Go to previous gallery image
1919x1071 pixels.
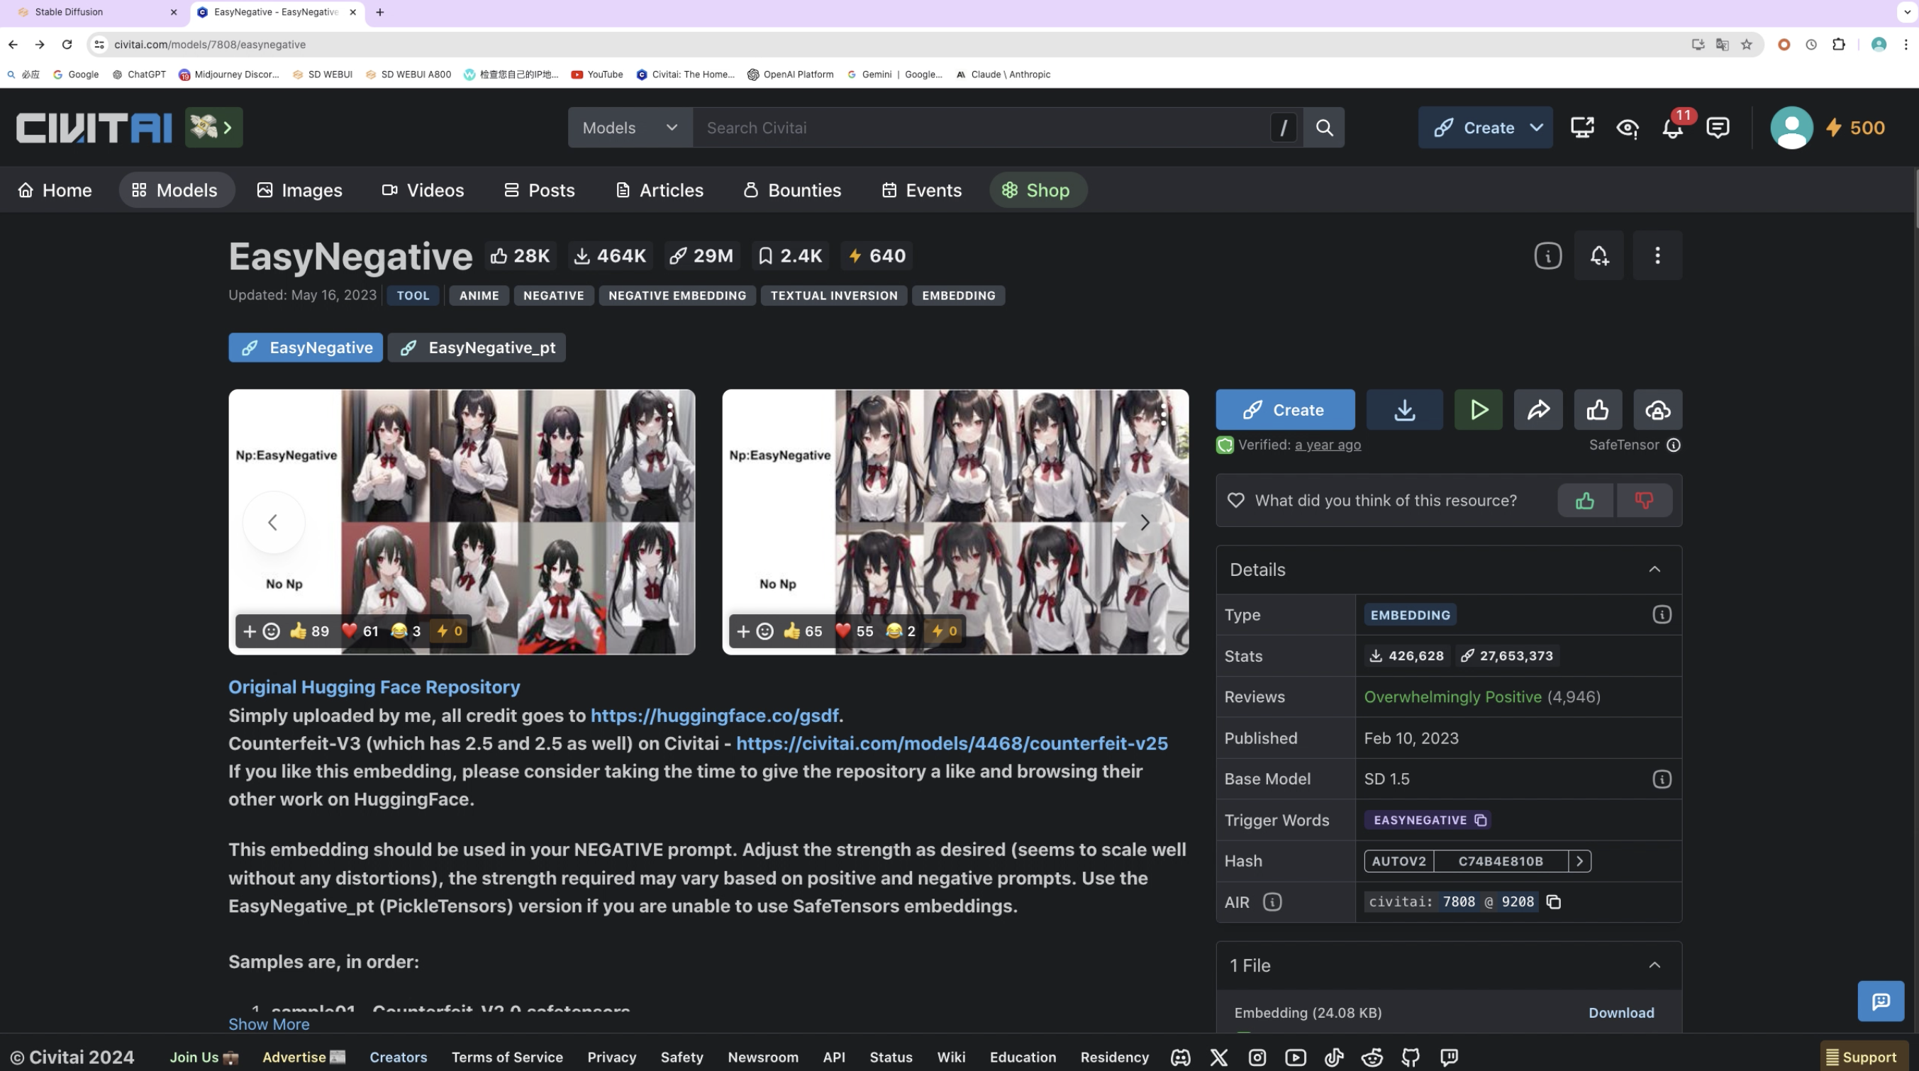274,523
